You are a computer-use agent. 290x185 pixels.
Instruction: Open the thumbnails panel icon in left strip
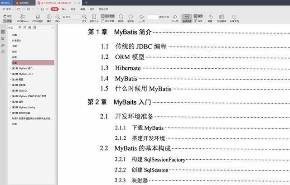(3, 38)
